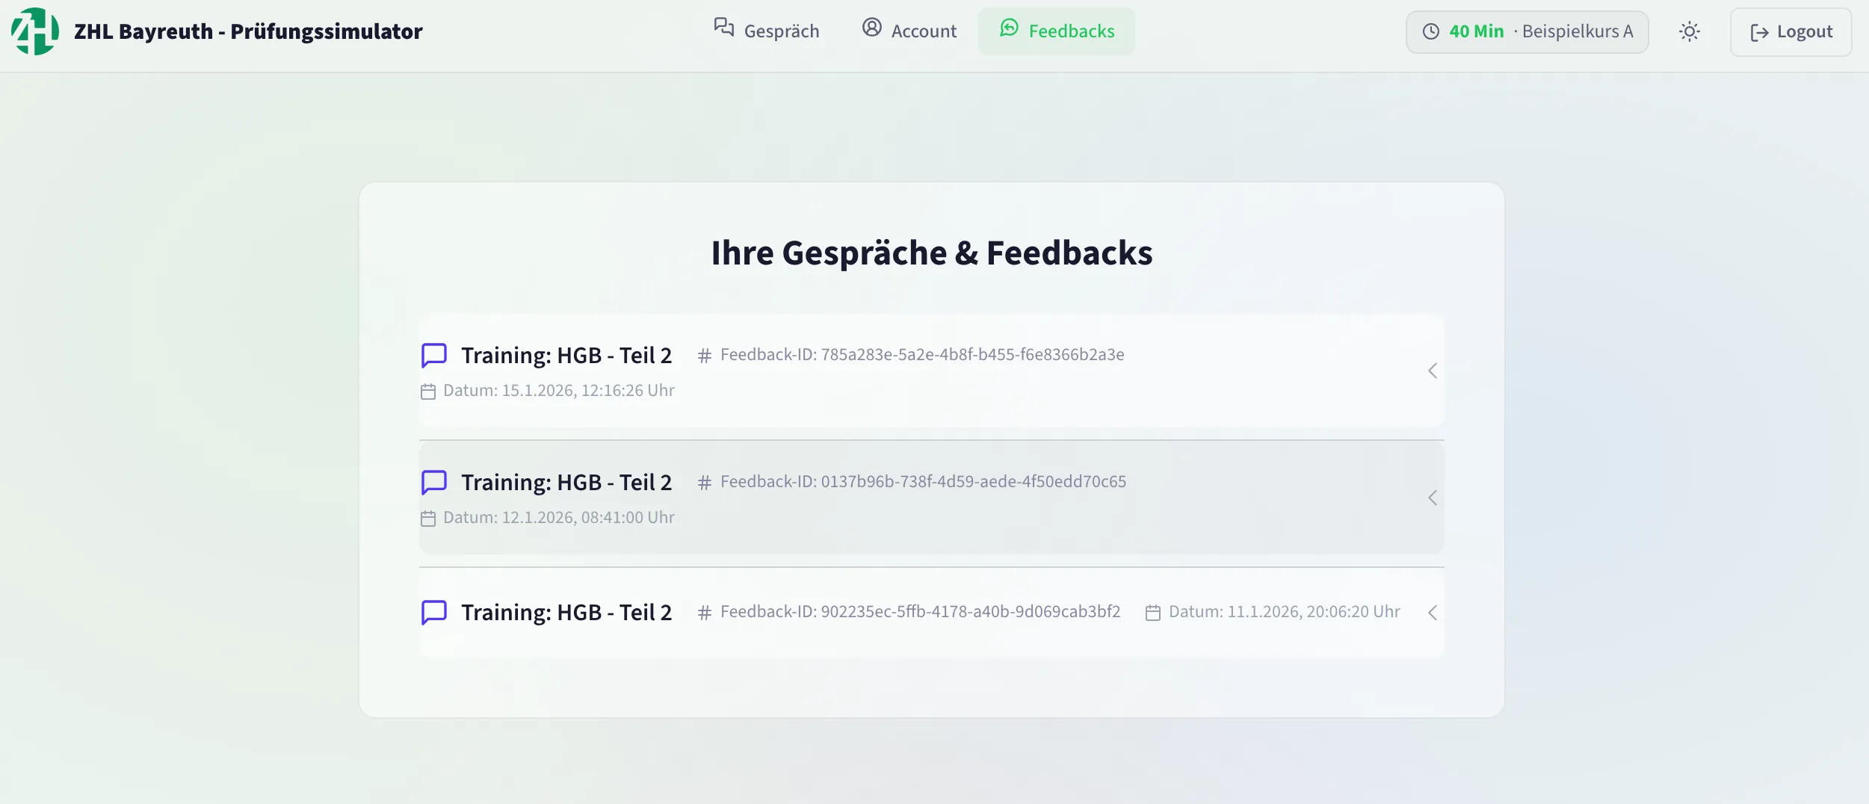The image size is (1869, 804).
Task: Click the Account user circle icon
Action: pos(871,28)
